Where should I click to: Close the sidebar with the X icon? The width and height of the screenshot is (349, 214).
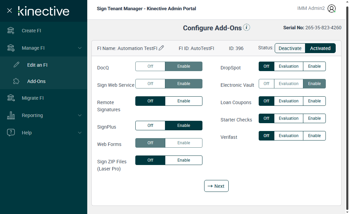pyautogui.click(x=9, y=11)
